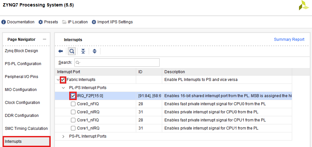The width and height of the screenshot is (312, 147).
Task: Click the Description column header
Action: (x=227, y=72)
